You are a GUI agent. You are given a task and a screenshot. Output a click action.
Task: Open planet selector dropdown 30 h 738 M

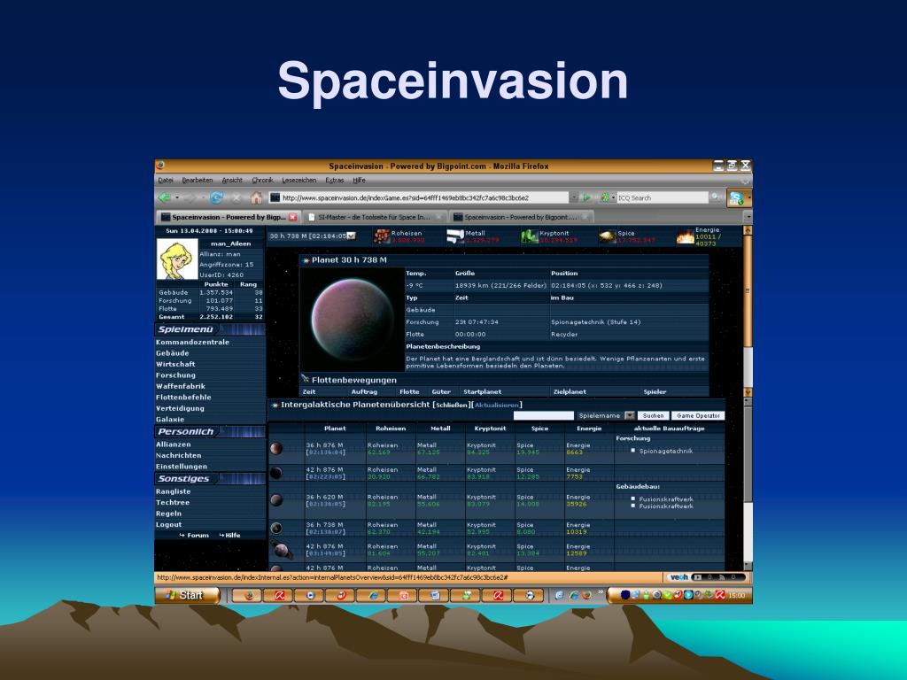[x=351, y=236]
